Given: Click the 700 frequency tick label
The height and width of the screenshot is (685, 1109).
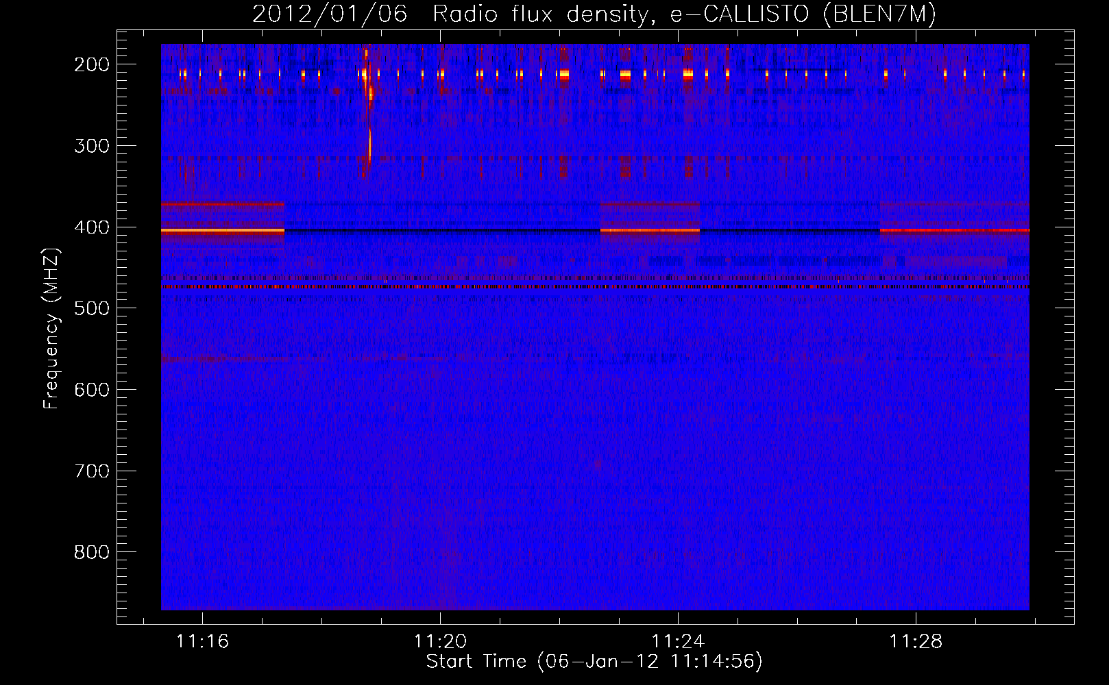Looking at the screenshot, I should pyautogui.click(x=92, y=471).
